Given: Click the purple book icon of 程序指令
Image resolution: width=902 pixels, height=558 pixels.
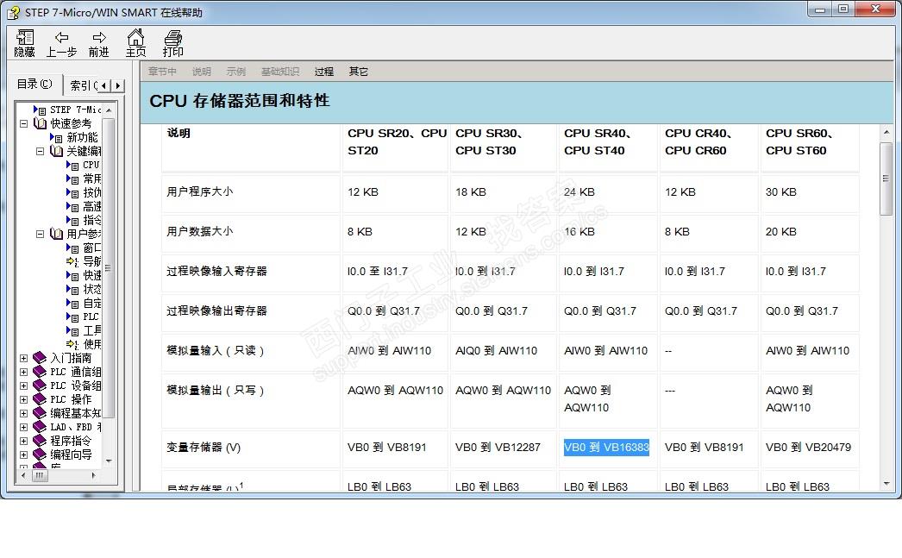Looking at the screenshot, I should pos(40,441).
